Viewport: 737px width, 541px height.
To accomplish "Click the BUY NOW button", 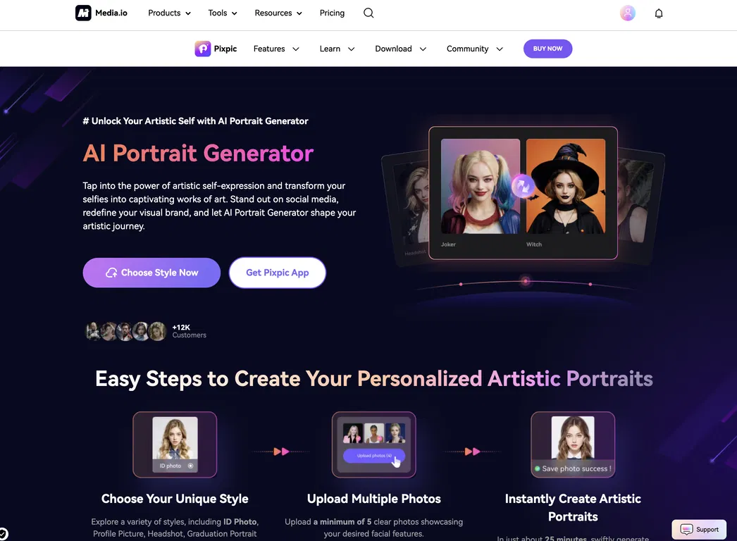I will pos(547,49).
